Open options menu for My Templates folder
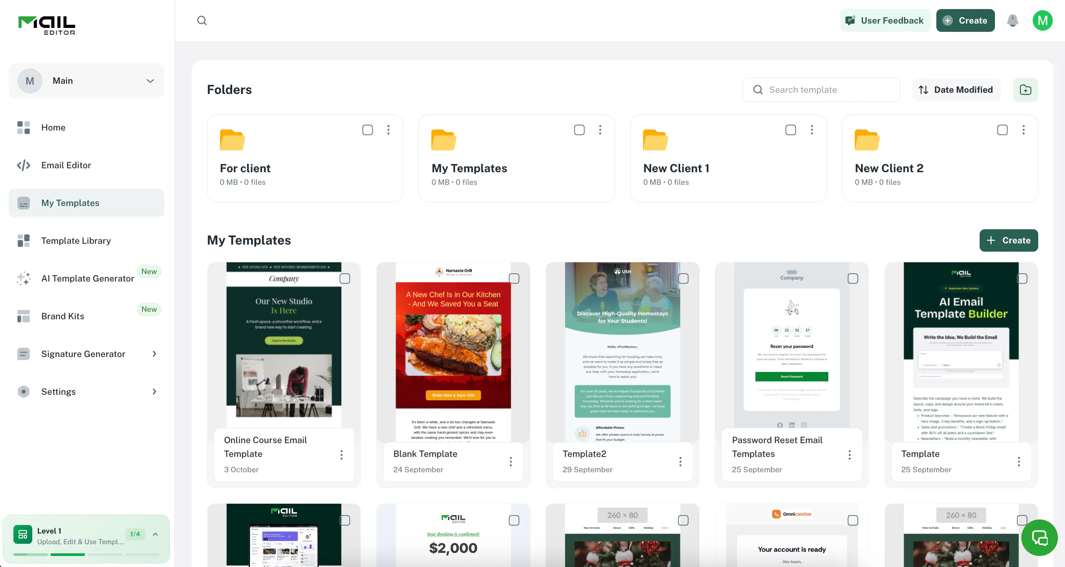 click(x=600, y=130)
